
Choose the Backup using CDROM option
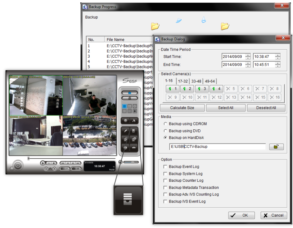tap(166, 123)
